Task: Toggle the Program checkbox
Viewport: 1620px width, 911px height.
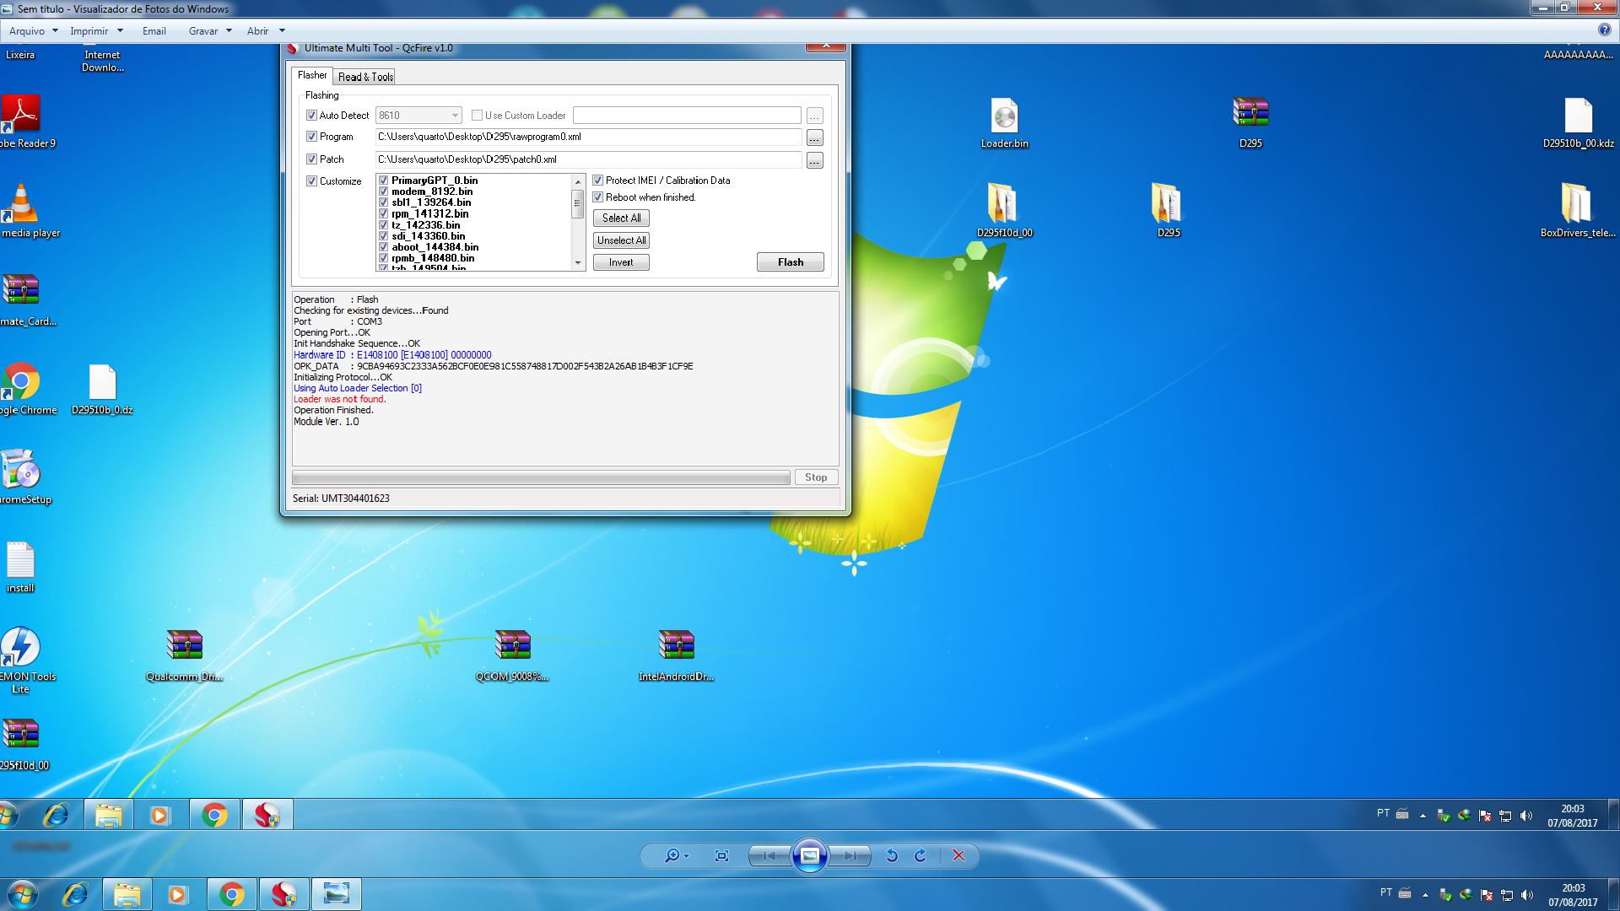Action: (311, 137)
